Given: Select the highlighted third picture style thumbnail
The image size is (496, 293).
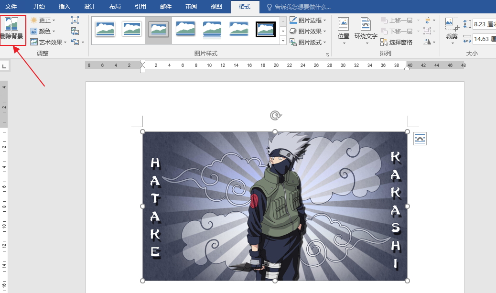Looking at the screenshot, I should [x=159, y=30].
